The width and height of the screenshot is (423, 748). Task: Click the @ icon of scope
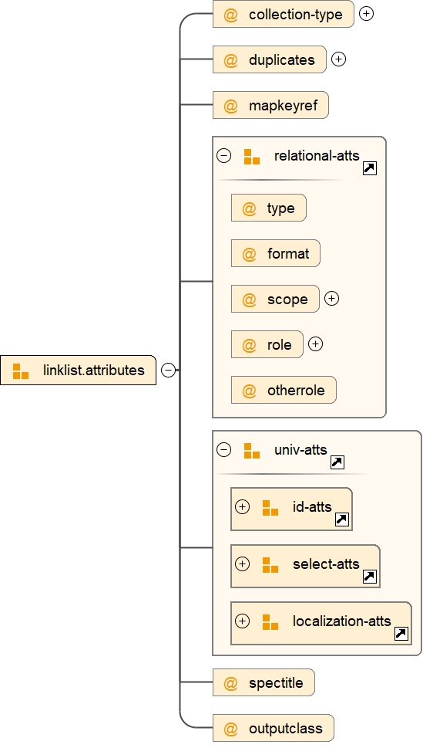click(249, 300)
